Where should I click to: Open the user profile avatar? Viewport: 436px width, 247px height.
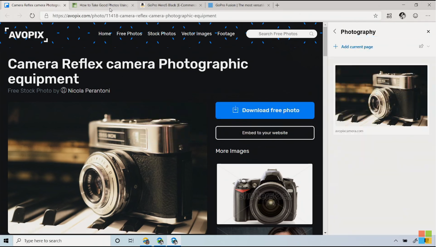tap(402, 16)
